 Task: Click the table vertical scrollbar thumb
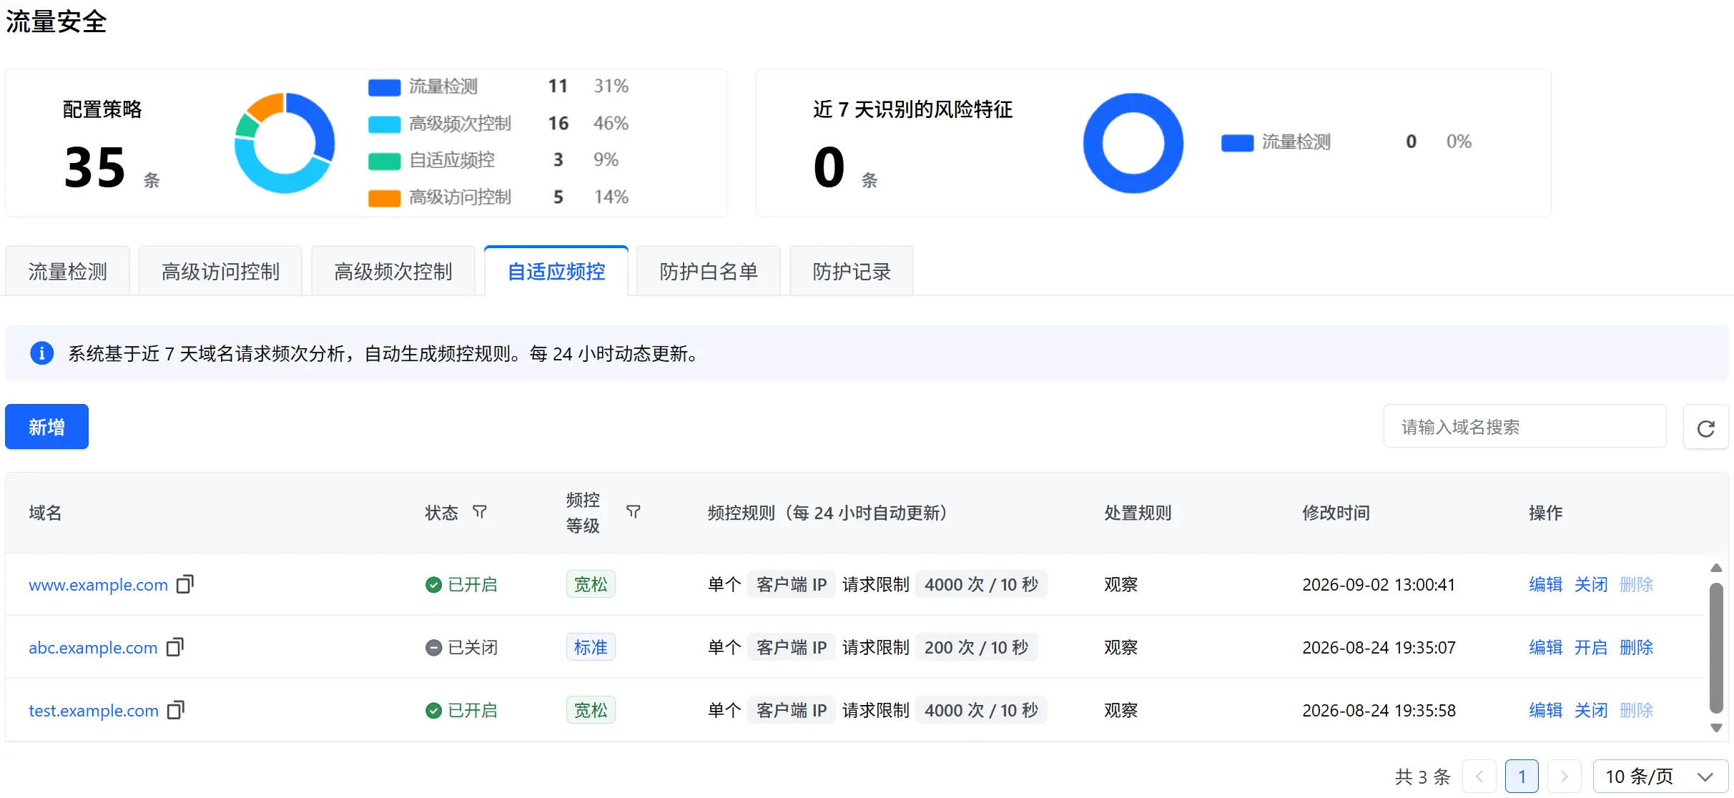click(x=1716, y=648)
